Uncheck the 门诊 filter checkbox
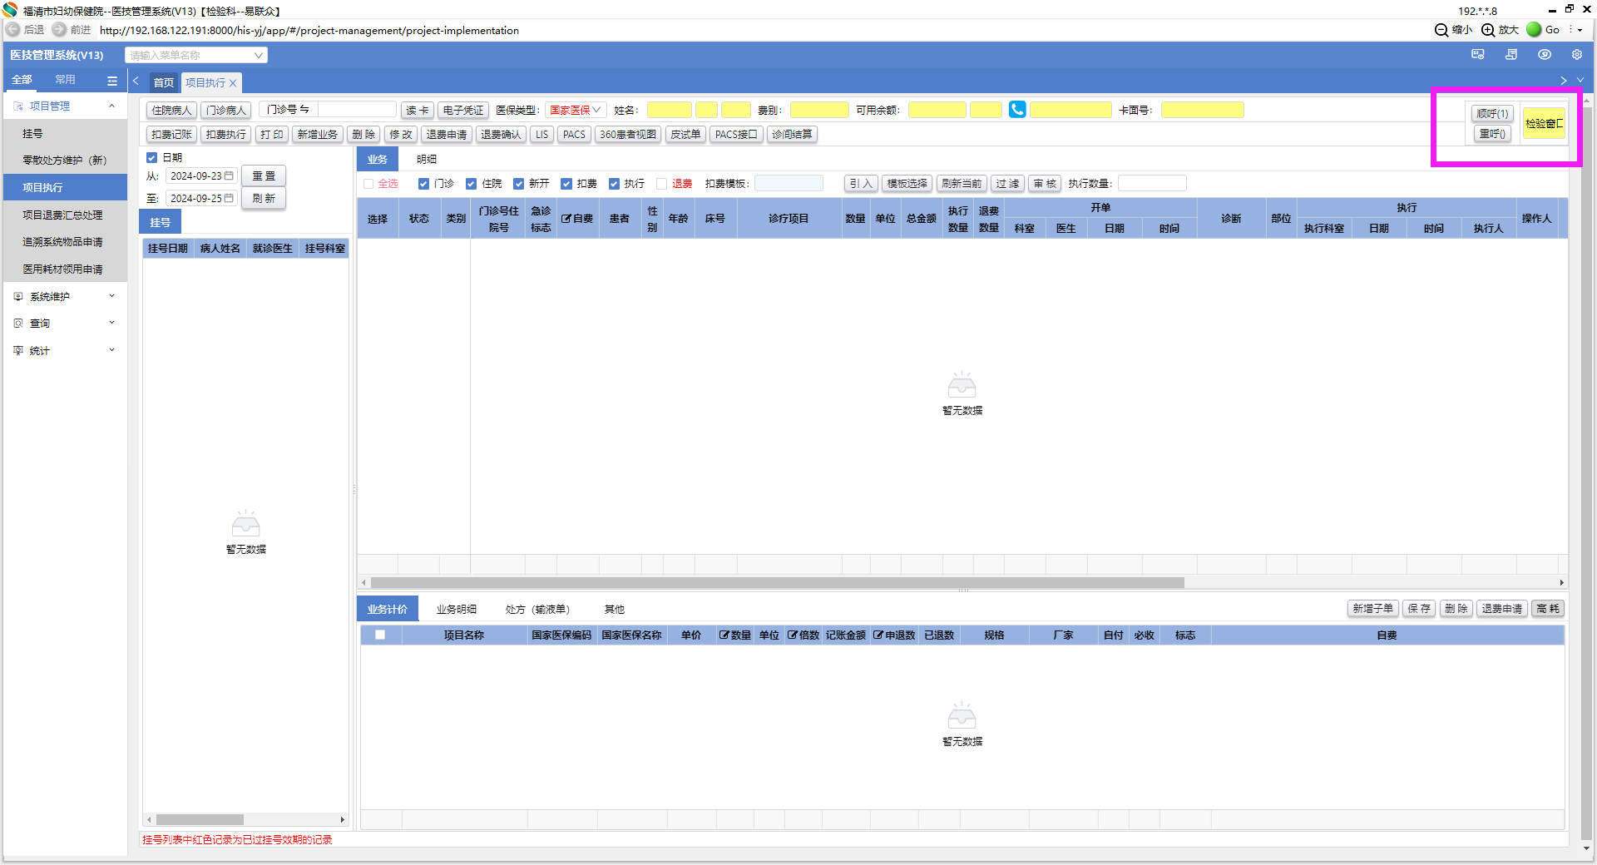The image size is (1597, 865). pyautogui.click(x=424, y=184)
